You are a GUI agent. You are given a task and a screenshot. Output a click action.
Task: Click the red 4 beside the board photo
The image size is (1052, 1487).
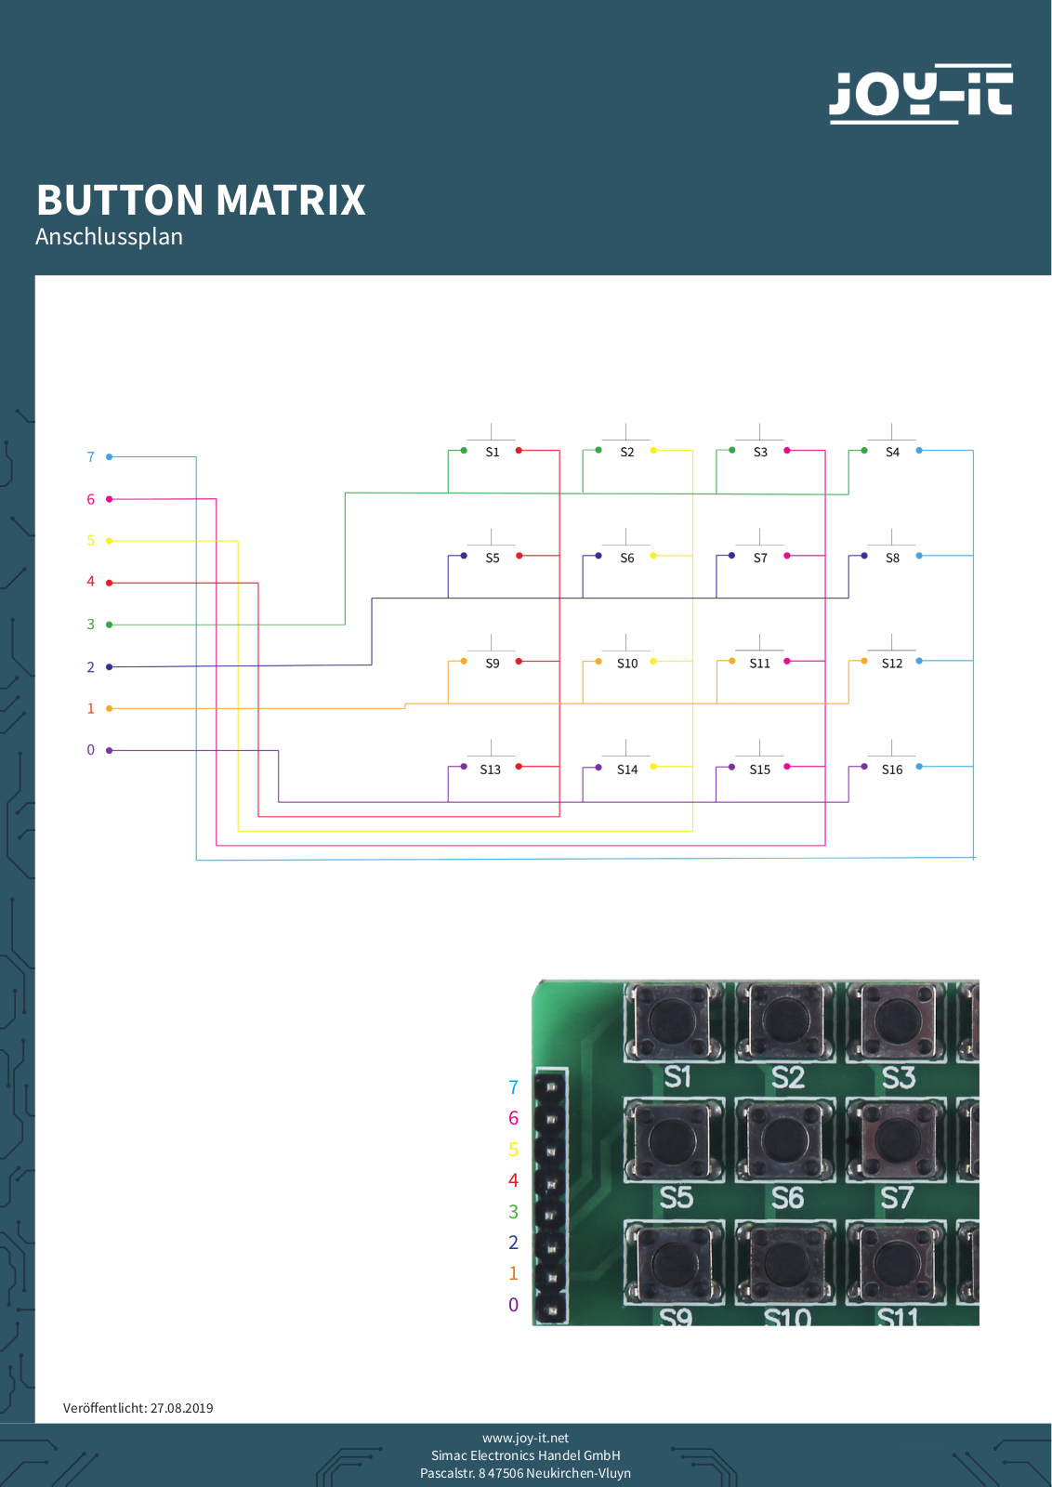click(x=513, y=1180)
